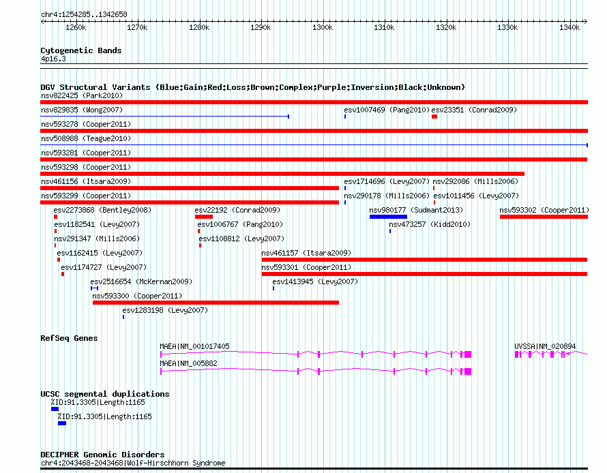The width and height of the screenshot is (607, 473).
Task: Select the esv1714696 (Levy2007) label
Action: click(x=387, y=181)
